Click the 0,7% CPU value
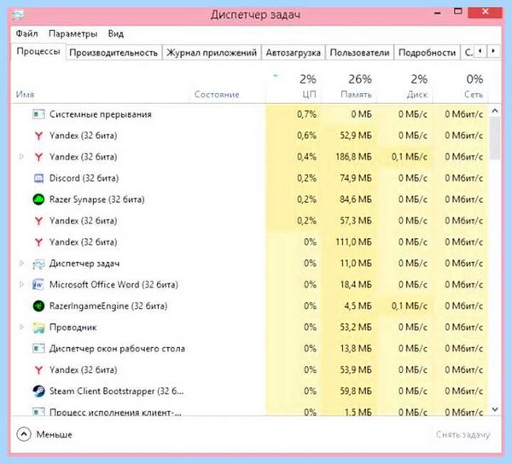The width and height of the screenshot is (512, 464). pos(306,114)
